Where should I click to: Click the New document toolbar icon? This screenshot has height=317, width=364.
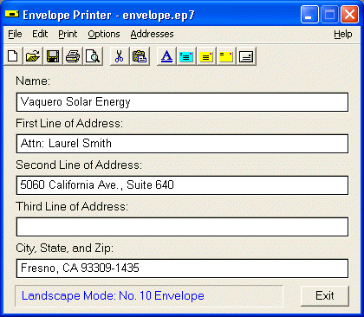point(13,56)
